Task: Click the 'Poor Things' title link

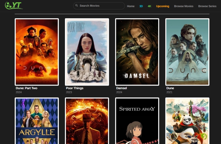Action: coord(75,88)
